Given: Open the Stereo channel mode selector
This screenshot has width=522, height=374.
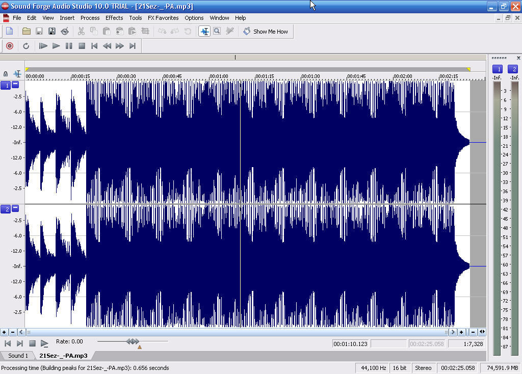Looking at the screenshot, I should (424, 367).
